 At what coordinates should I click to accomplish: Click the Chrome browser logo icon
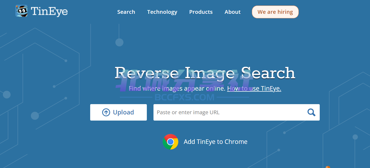pos(171,142)
